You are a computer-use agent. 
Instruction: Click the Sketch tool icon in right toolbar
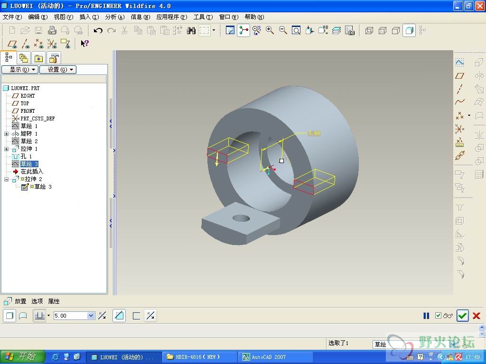tap(459, 63)
